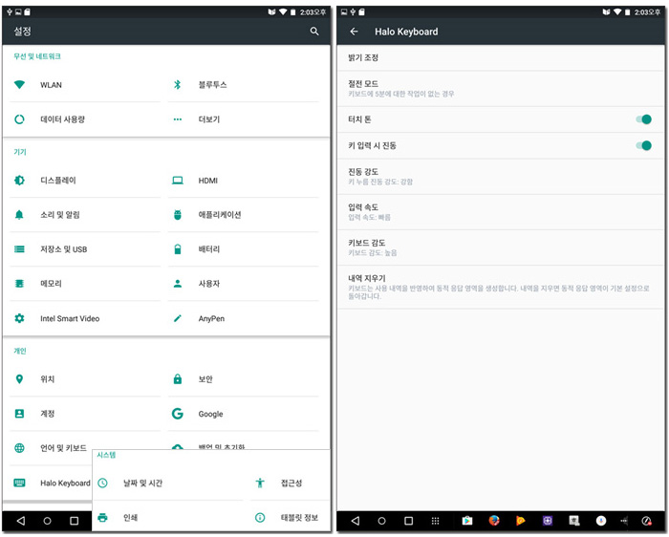Open Google voice search microphone icon
The height and width of the screenshot is (537, 669).
tap(601, 521)
